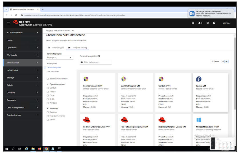The width and height of the screenshot is (240, 154).
Task: Check the Desktop workload filter
Action: (48, 112)
